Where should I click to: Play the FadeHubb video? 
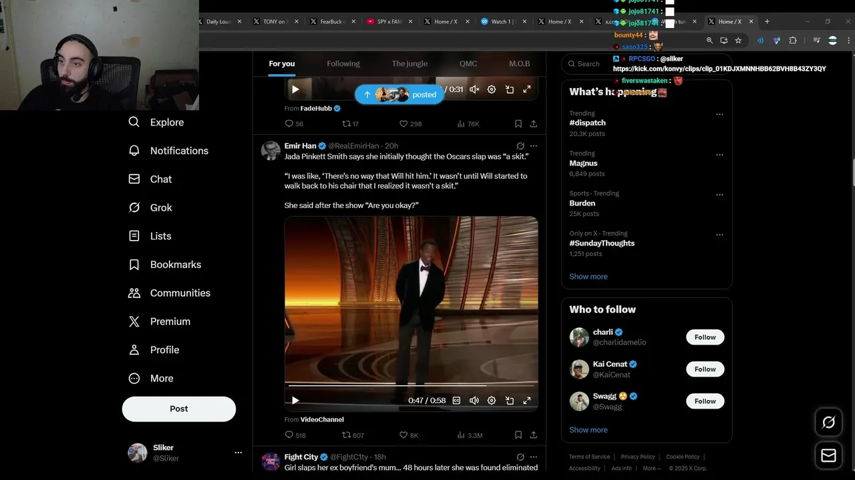coord(295,89)
